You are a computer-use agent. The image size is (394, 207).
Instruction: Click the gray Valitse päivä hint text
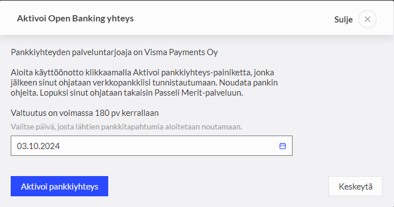pos(126,127)
